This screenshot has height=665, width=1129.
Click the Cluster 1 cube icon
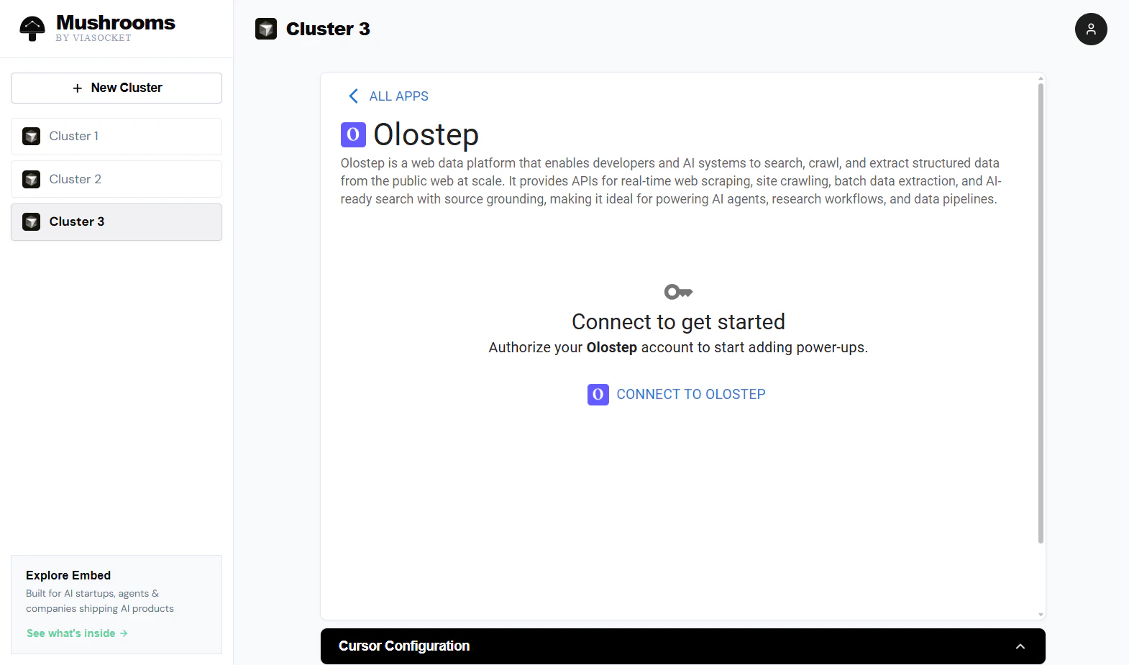pyautogui.click(x=31, y=136)
